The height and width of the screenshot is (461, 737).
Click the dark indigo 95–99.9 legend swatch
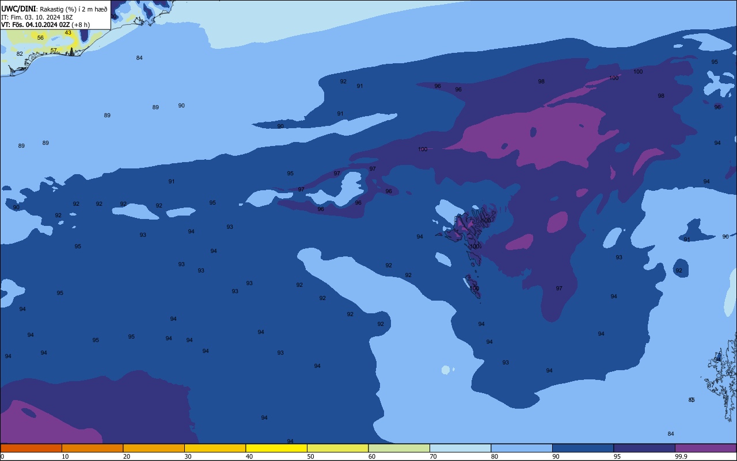pos(644,448)
